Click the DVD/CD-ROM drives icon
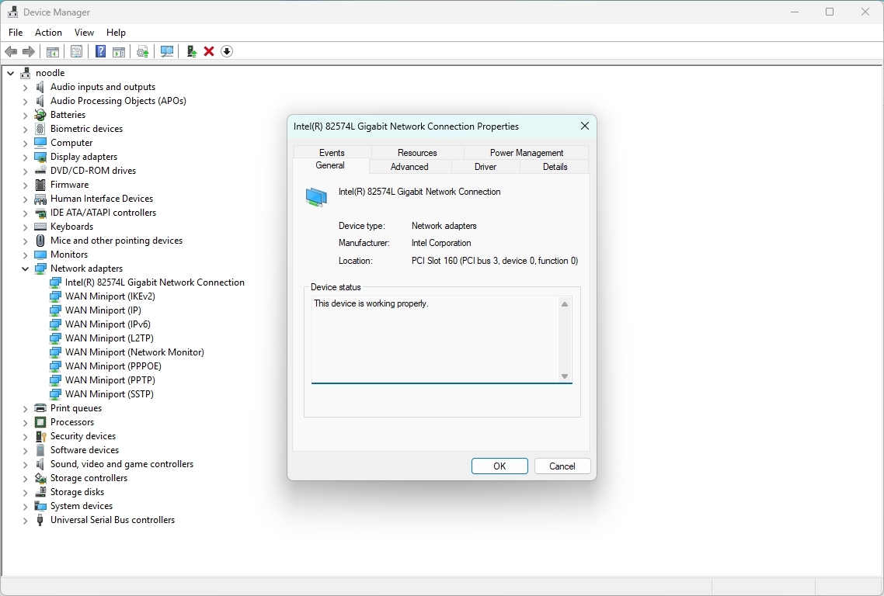Image resolution: width=884 pixels, height=596 pixels. click(40, 171)
